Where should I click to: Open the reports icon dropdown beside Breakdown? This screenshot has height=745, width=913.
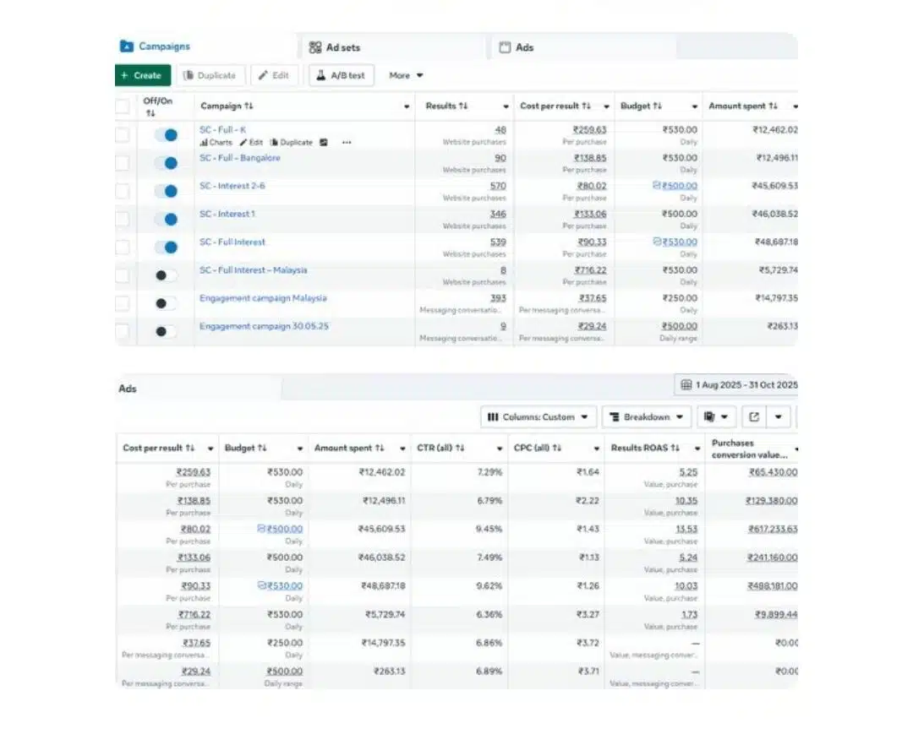pyautogui.click(x=718, y=416)
